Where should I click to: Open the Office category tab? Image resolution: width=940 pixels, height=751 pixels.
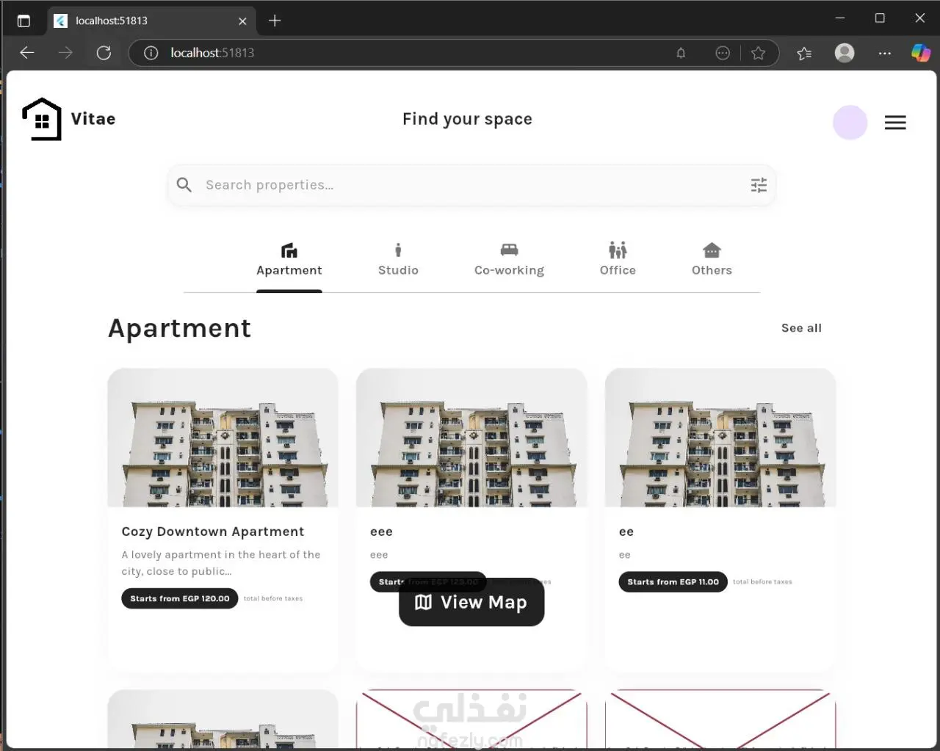pos(618,260)
